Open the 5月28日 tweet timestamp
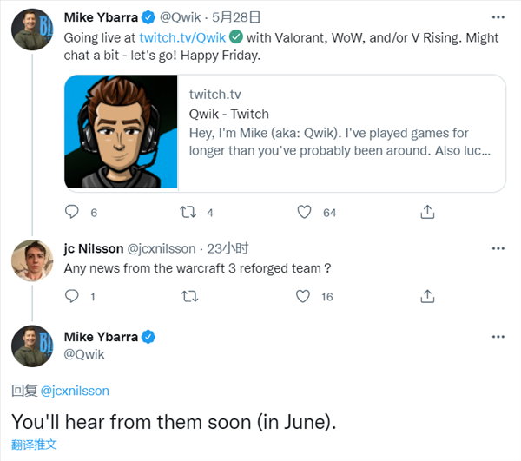 (236, 17)
